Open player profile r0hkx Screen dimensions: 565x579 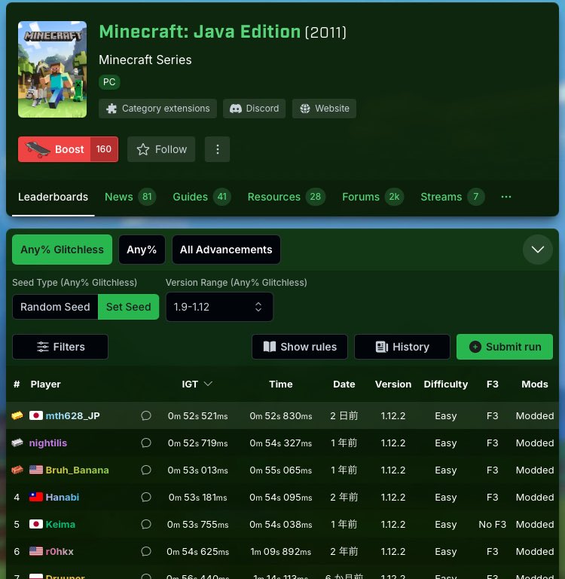coord(60,551)
